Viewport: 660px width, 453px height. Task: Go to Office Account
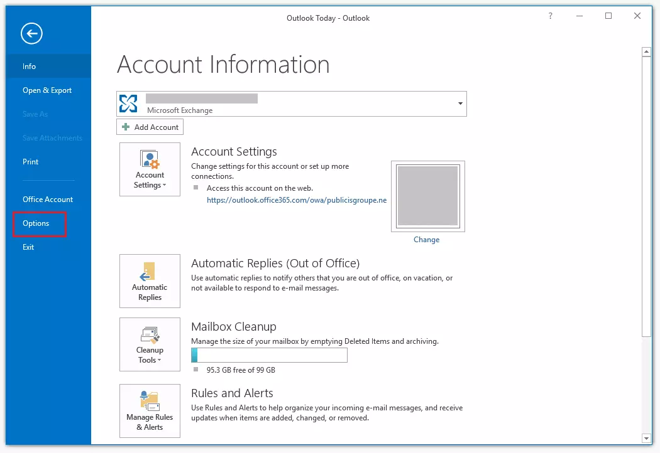(47, 199)
